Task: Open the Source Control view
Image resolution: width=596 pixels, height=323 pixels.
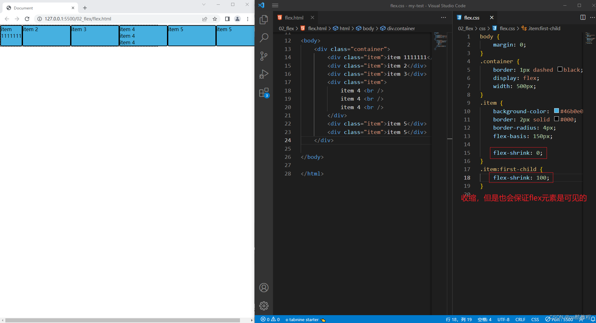Action: (x=264, y=56)
